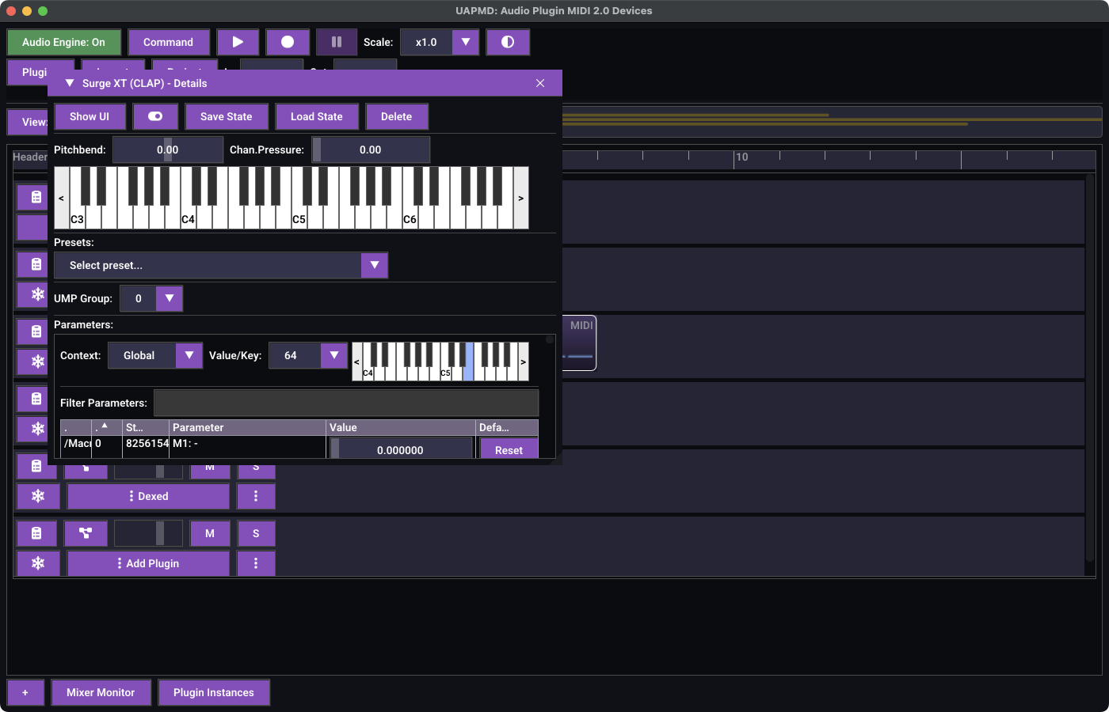Click the Chan.Pressure slider
The image size is (1109, 712).
(371, 150)
